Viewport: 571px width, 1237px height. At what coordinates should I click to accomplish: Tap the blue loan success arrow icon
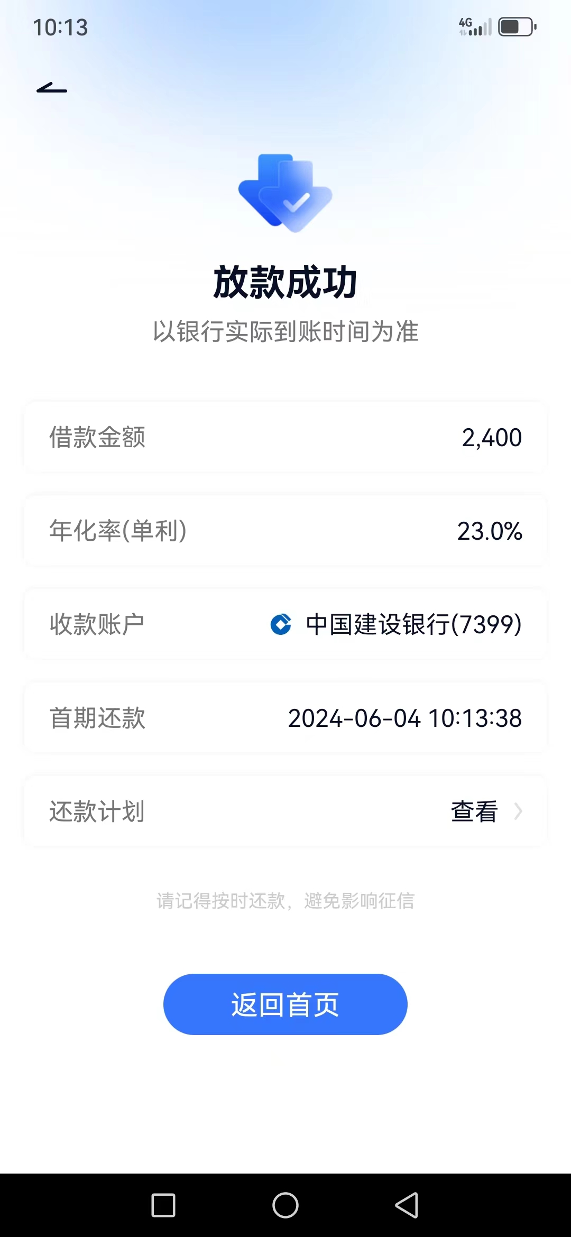tap(285, 193)
